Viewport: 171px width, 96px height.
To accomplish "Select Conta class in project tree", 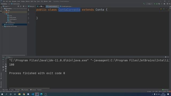I will [x=10, y=16].
